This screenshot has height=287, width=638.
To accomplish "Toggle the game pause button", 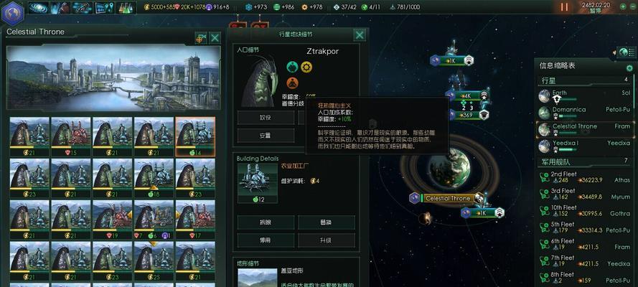I will [564, 7].
